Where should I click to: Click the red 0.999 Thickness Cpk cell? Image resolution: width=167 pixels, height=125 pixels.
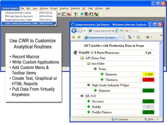point(148,80)
